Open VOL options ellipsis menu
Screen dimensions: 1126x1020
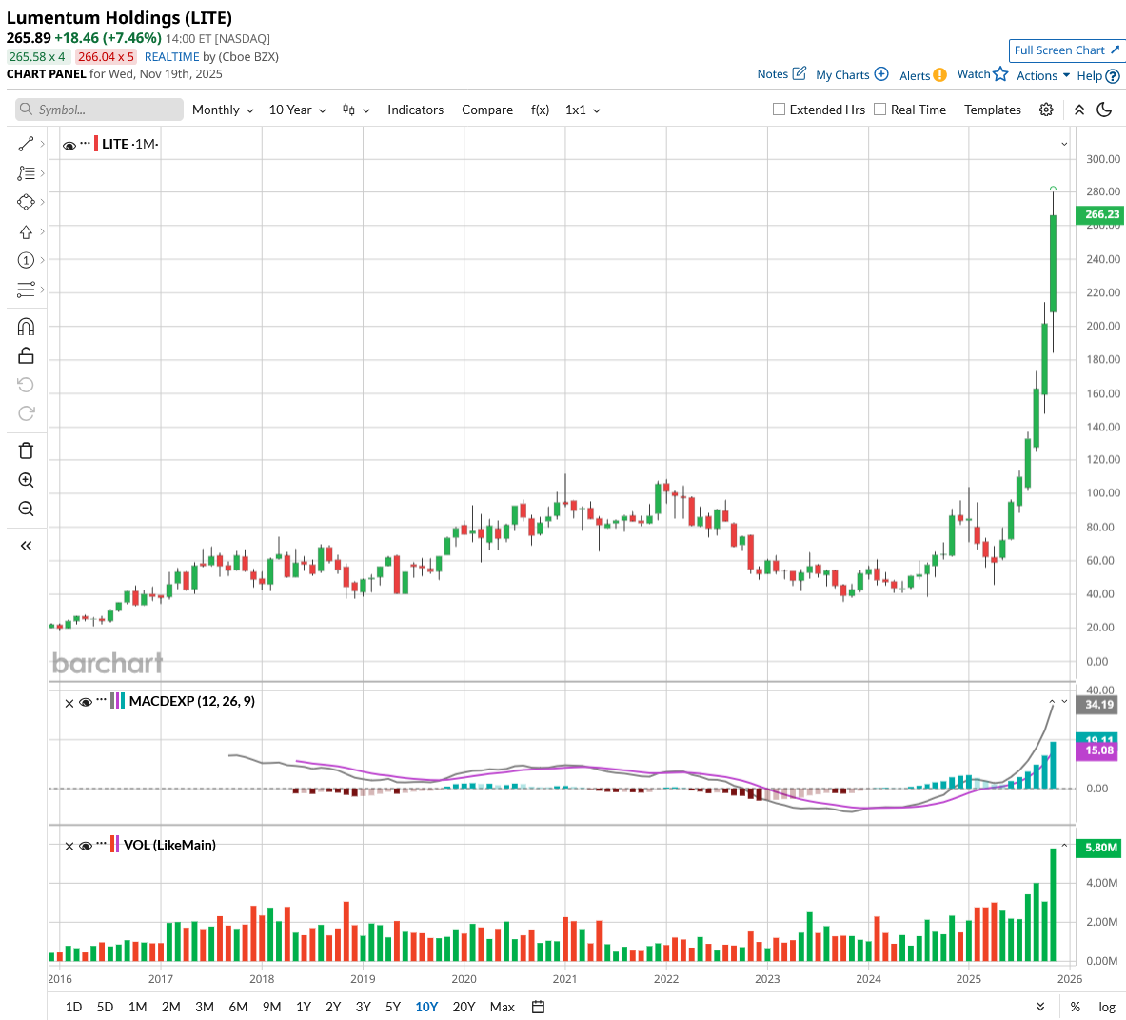click(101, 843)
